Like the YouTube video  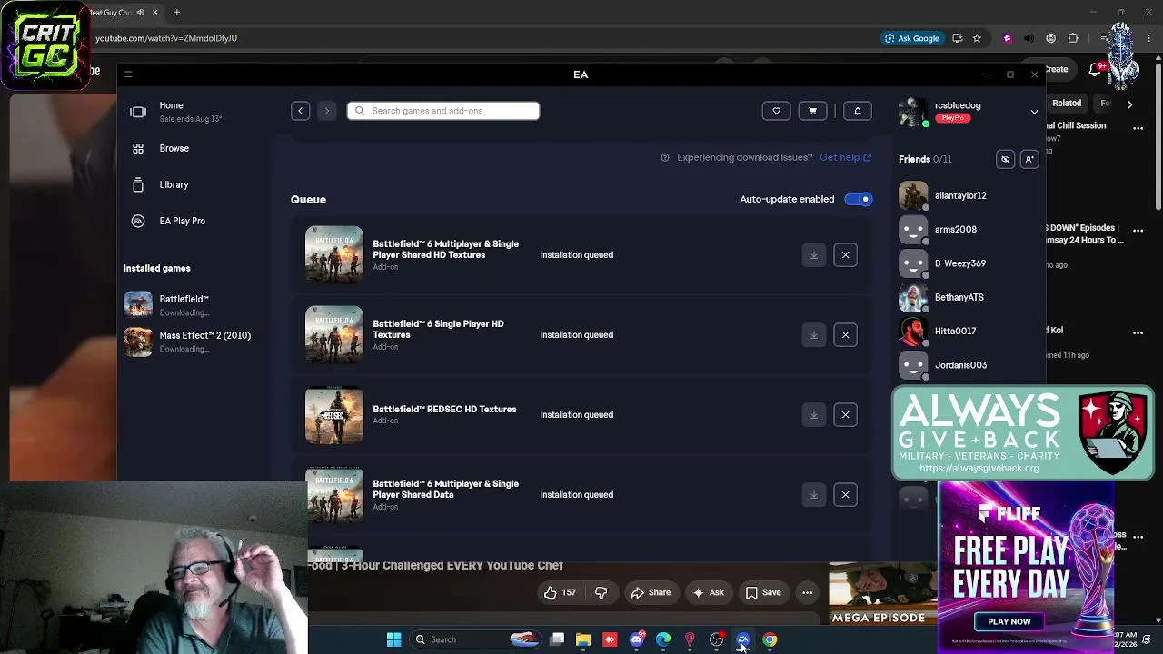[x=561, y=593]
